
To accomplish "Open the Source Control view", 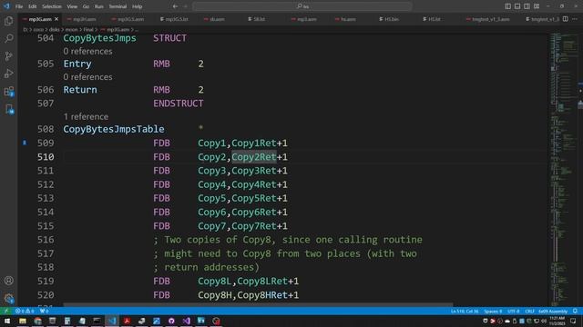I will click(8, 56).
